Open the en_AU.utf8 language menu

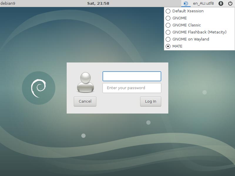(203, 3)
